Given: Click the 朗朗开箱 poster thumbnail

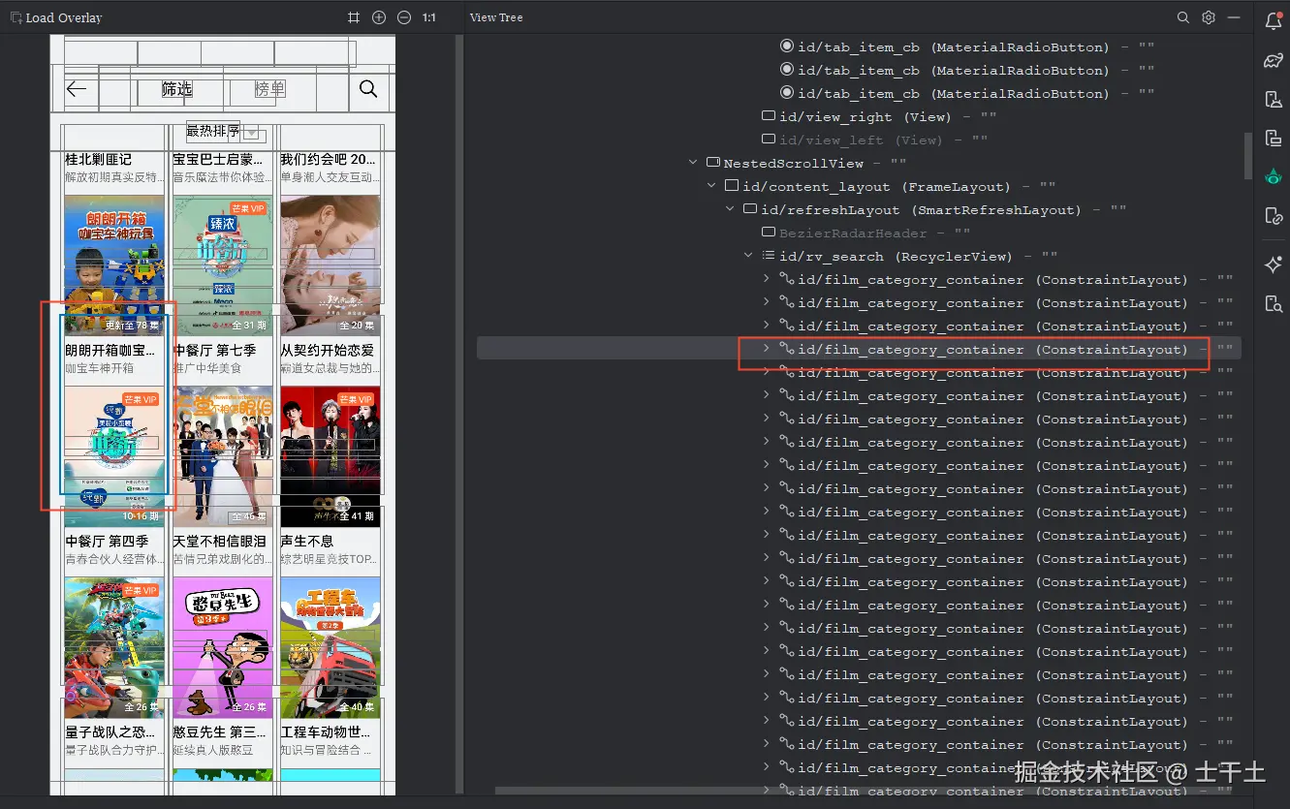Looking at the screenshot, I should click(114, 264).
